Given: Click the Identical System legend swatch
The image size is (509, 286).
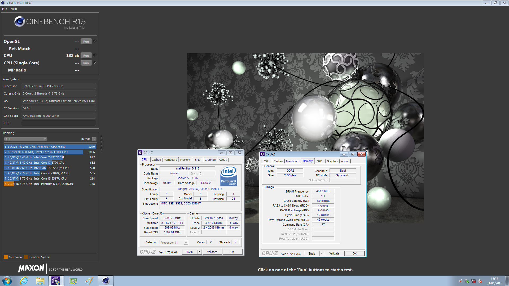Looking at the screenshot, I should click(x=26, y=257).
